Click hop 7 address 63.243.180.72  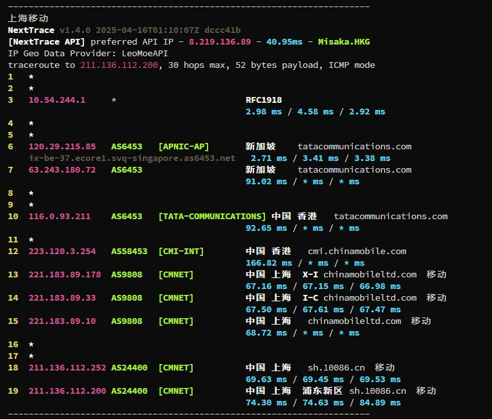[62, 170]
